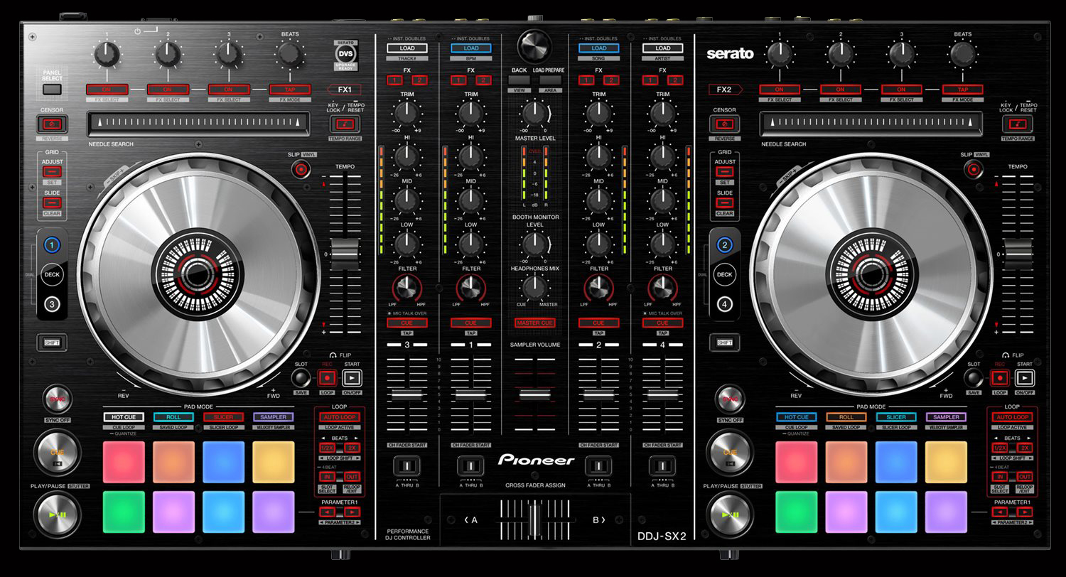The image size is (1066, 577).
Task: Toggle the first ON button in FX1
Action: pos(107,90)
